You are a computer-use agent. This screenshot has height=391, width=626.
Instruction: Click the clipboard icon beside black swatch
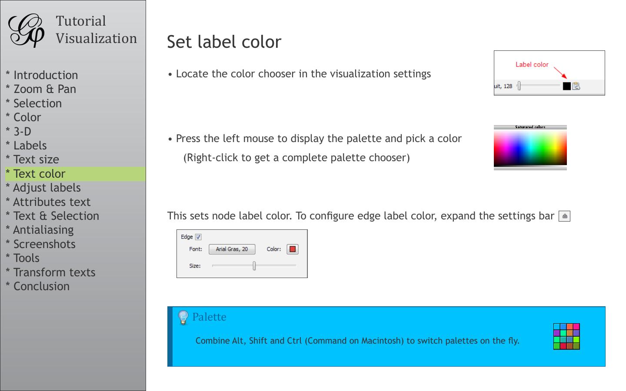point(576,86)
